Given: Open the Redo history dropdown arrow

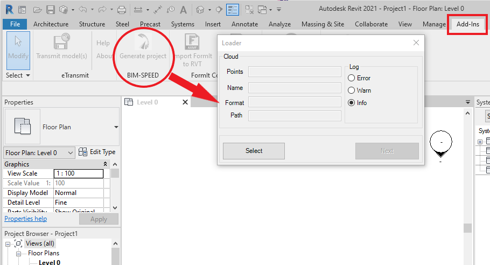Looking at the screenshot, I should tap(111, 10).
